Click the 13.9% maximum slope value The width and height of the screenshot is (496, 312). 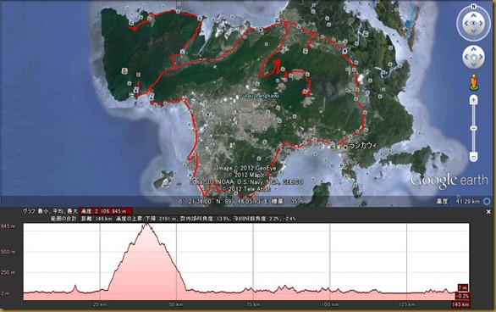(x=223, y=219)
